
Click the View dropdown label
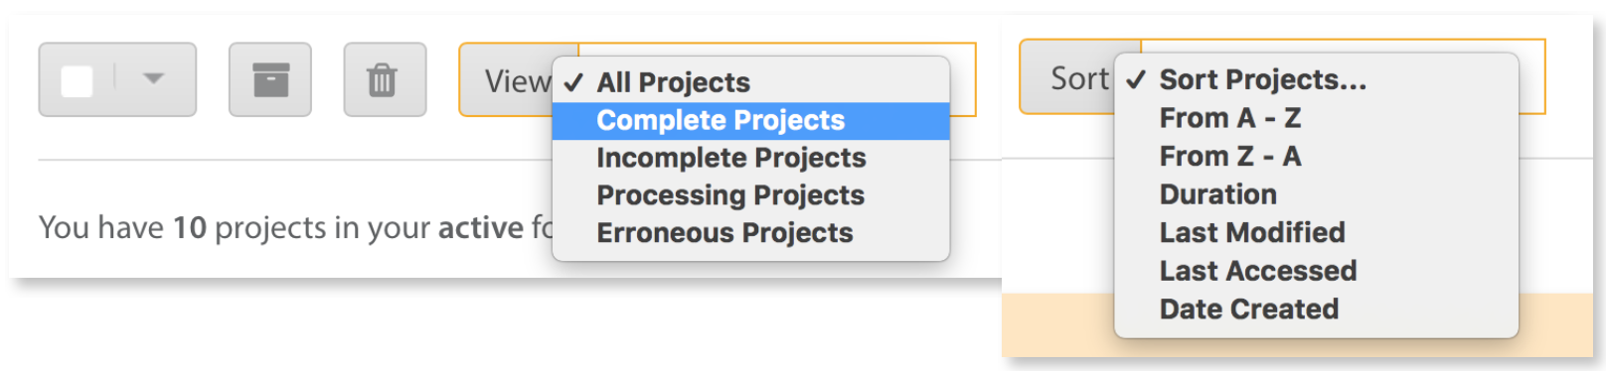tap(517, 80)
